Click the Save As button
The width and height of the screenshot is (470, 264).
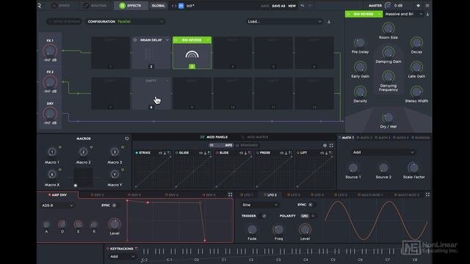(278, 6)
